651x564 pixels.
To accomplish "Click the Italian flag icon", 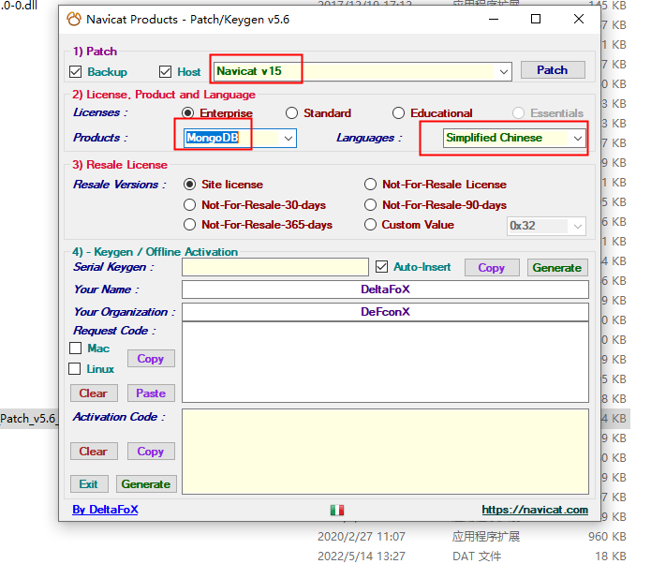I will coord(337,511).
